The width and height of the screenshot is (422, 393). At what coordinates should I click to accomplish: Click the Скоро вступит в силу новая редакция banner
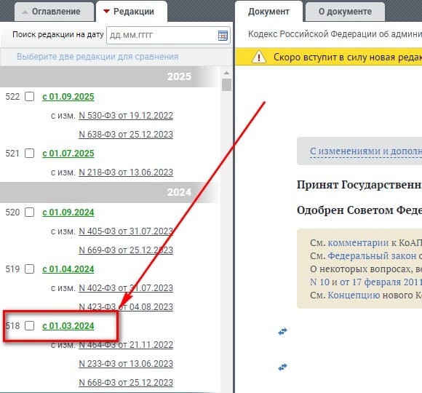point(329,57)
